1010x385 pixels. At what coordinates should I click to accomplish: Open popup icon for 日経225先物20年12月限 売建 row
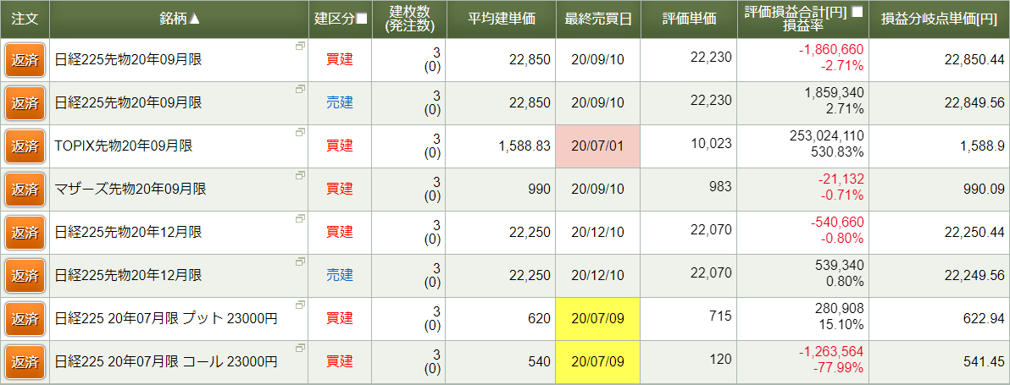point(300,261)
